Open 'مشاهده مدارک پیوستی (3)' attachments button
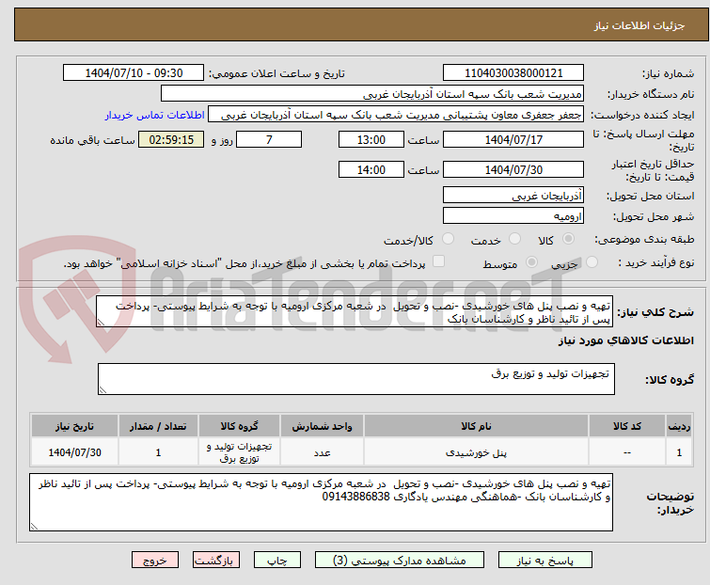 pyautogui.click(x=400, y=561)
